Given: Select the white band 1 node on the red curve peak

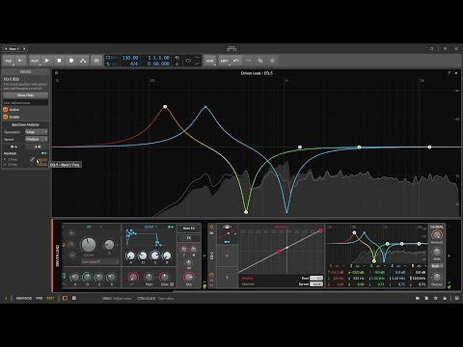Looking at the screenshot, I should (x=165, y=107).
